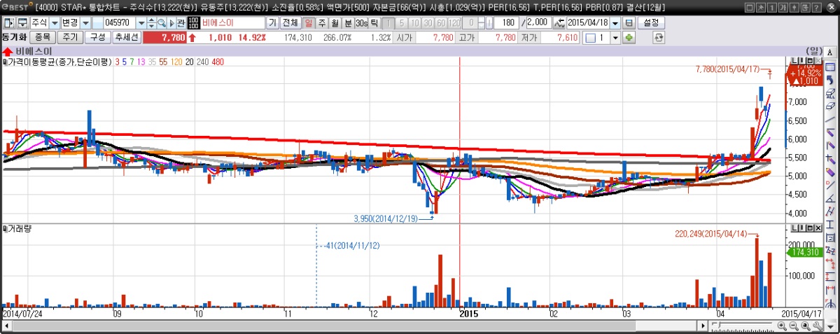Click the 3,950(2014/12/19) low price annotation
This screenshot has height=334, width=840.
click(x=386, y=218)
